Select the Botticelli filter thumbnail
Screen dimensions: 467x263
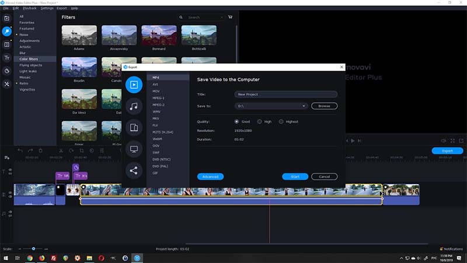click(x=198, y=35)
